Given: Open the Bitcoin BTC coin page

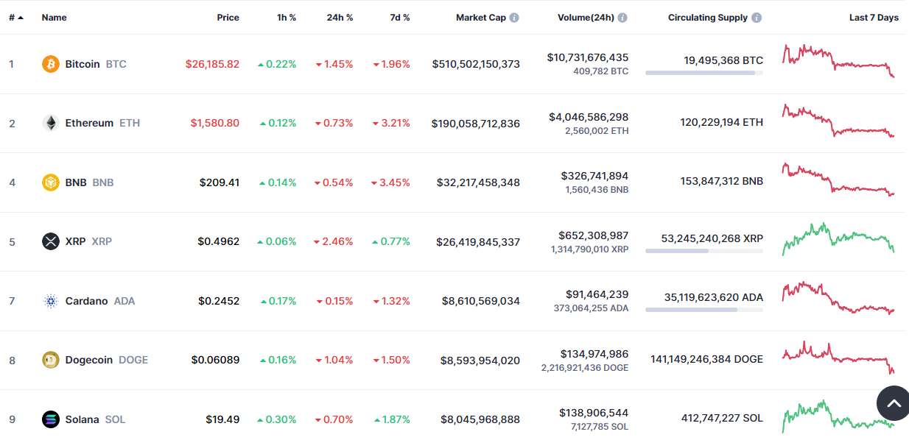Looking at the screenshot, I should [96, 64].
